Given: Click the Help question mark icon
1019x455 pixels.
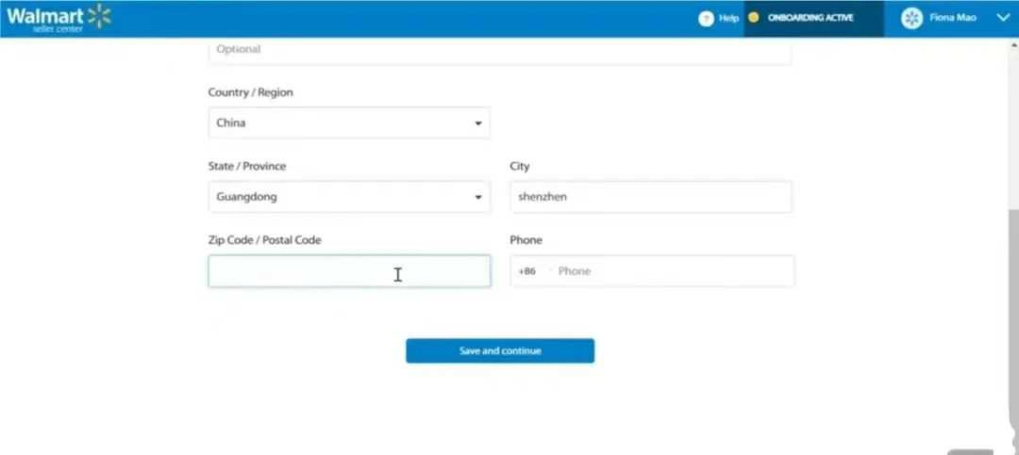Looking at the screenshot, I should (706, 18).
